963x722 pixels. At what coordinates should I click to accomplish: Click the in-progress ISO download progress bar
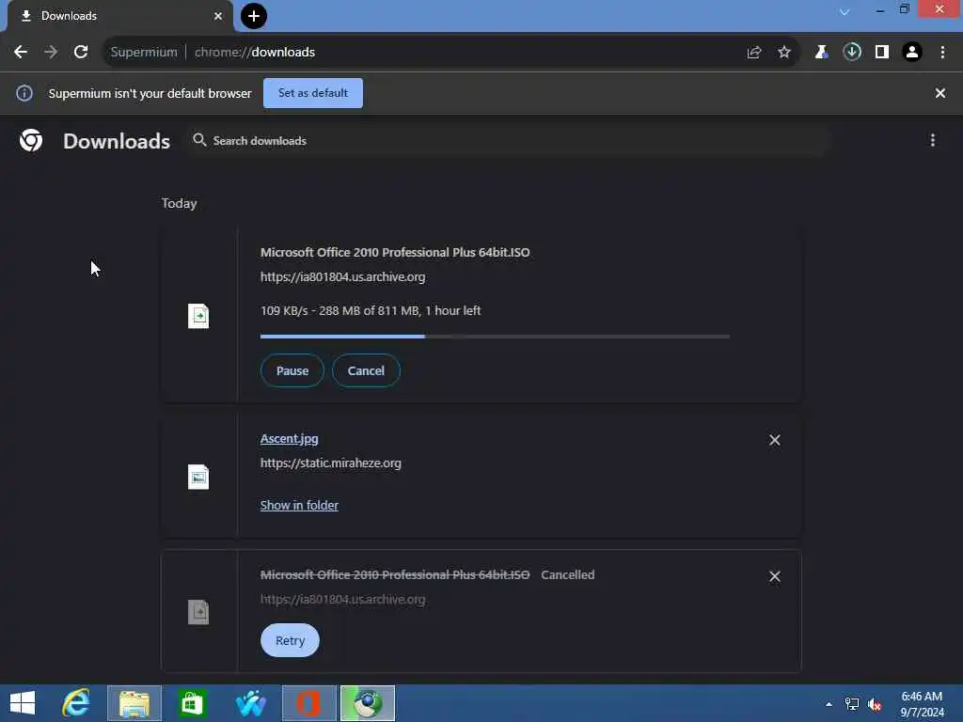click(495, 337)
